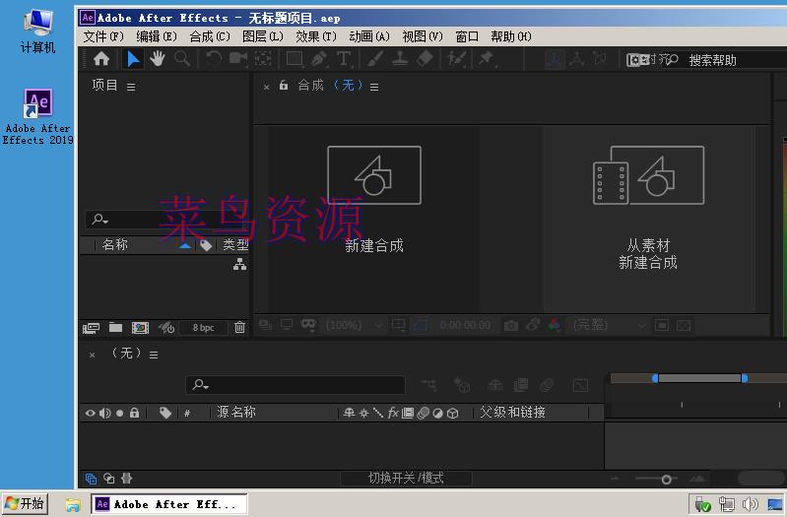
Task: Open resolution (完整) dropdown in viewer
Action: coord(609,325)
